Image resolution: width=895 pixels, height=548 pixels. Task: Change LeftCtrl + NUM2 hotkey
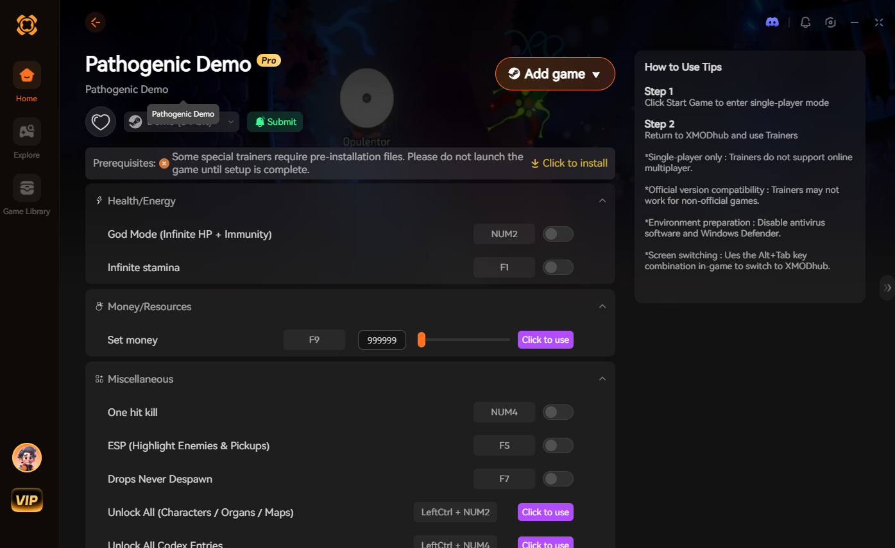(x=456, y=512)
